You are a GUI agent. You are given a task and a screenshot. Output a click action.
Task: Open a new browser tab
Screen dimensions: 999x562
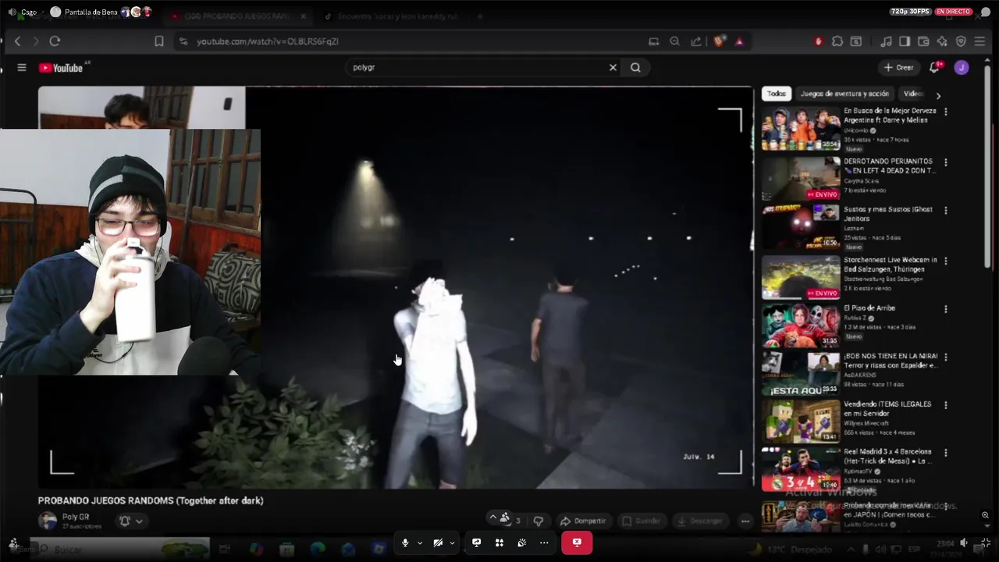pyautogui.click(x=480, y=16)
